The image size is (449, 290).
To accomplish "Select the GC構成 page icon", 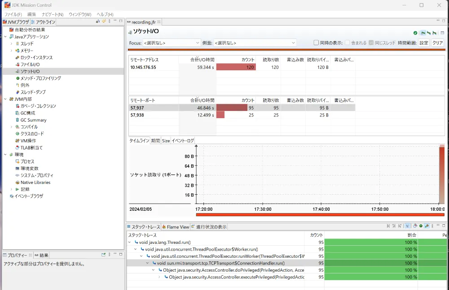I will [18, 113].
